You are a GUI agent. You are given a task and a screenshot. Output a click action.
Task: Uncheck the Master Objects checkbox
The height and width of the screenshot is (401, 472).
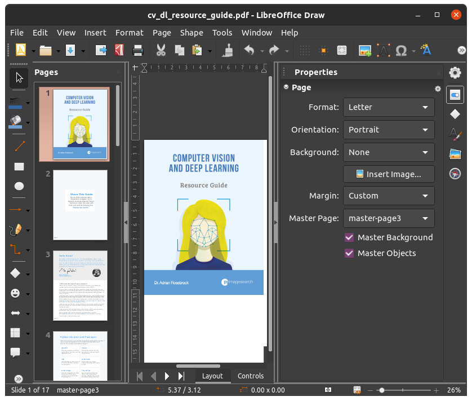pos(349,253)
